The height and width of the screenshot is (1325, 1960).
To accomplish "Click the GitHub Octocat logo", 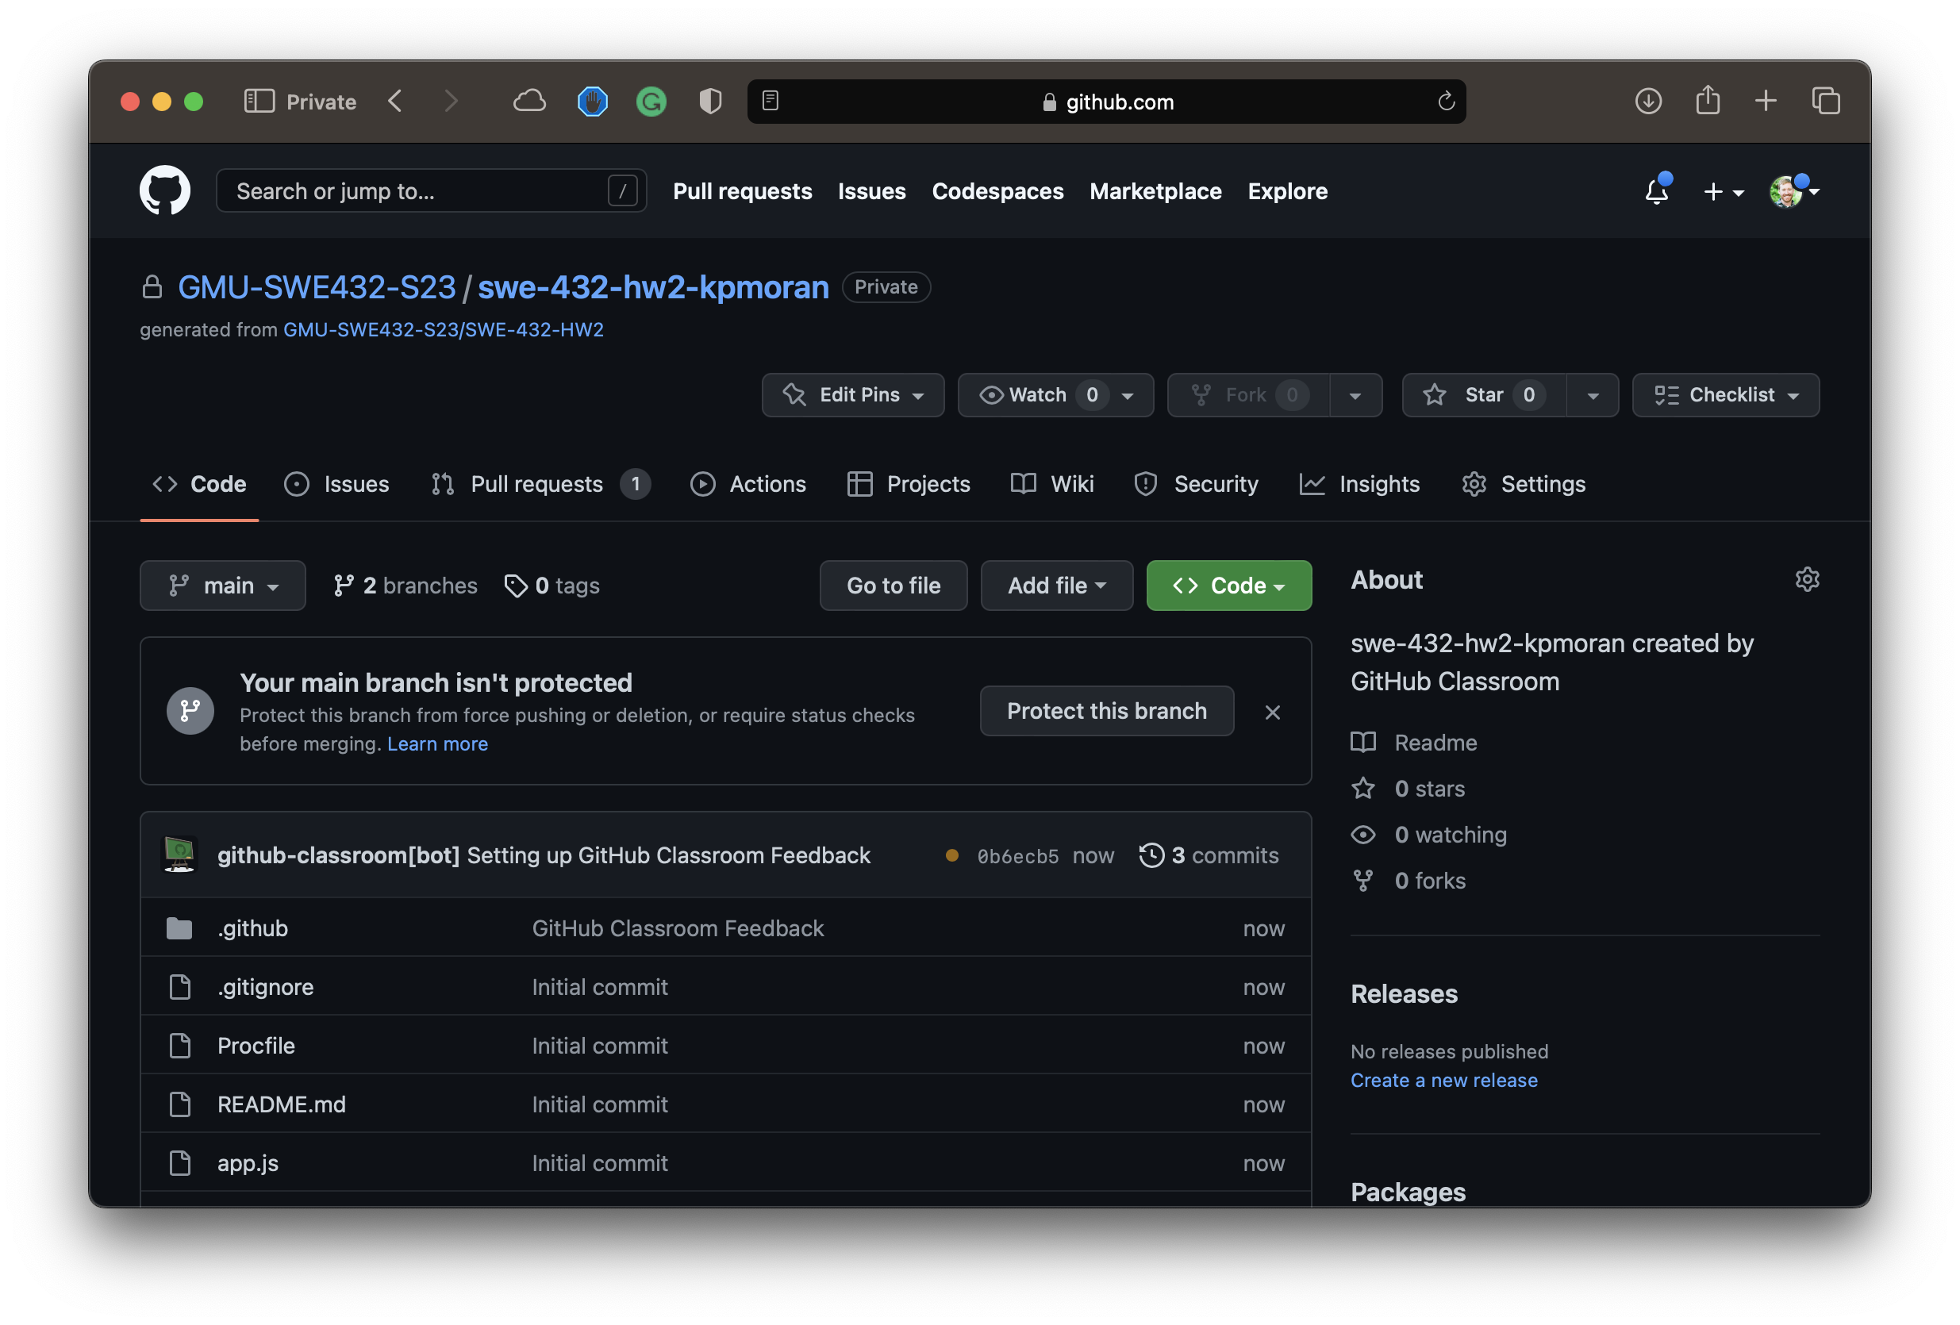I will [164, 190].
